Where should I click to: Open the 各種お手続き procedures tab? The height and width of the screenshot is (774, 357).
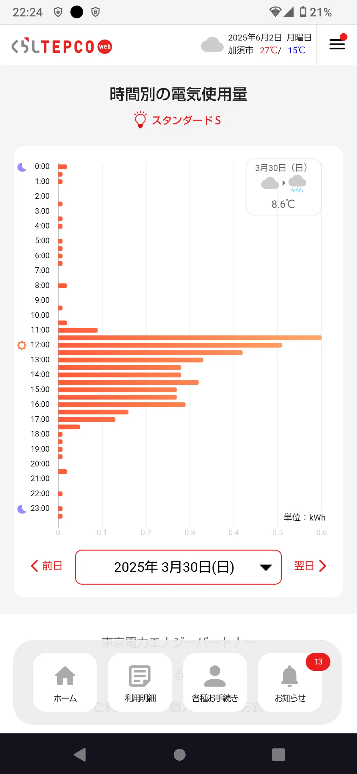215,682
